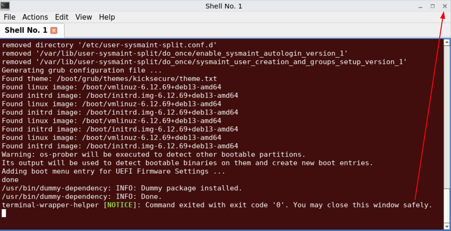
Task: Maximize the terminal window
Action: click(x=433, y=6)
